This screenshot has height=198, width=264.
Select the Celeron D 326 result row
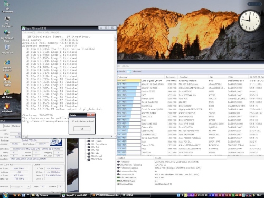click(x=191, y=145)
